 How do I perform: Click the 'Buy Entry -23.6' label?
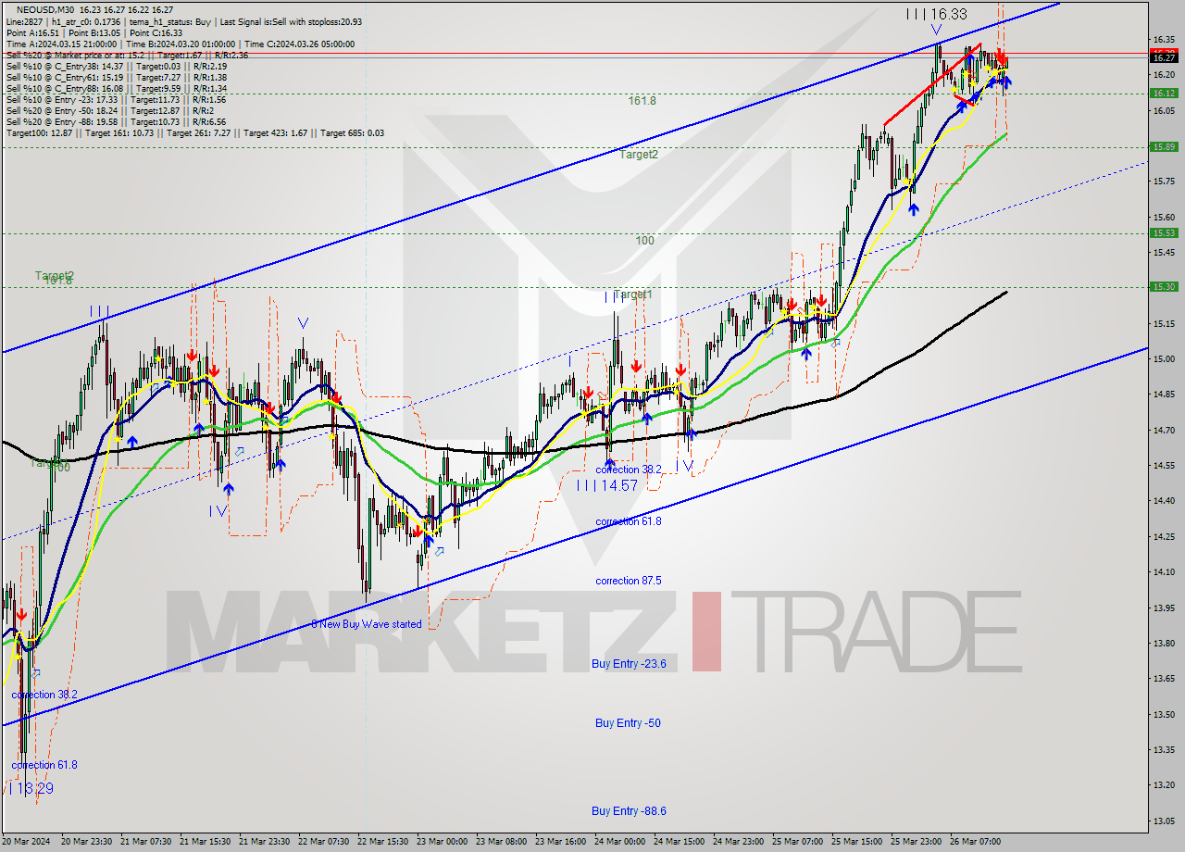pyautogui.click(x=629, y=663)
